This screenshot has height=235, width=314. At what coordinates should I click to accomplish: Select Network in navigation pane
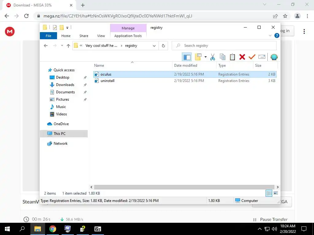[60, 144]
